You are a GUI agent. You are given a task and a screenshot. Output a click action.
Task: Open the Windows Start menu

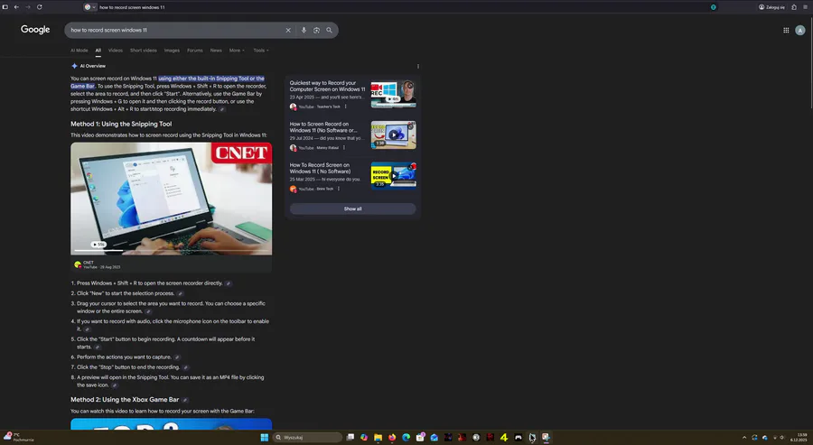(x=265, y=437)
